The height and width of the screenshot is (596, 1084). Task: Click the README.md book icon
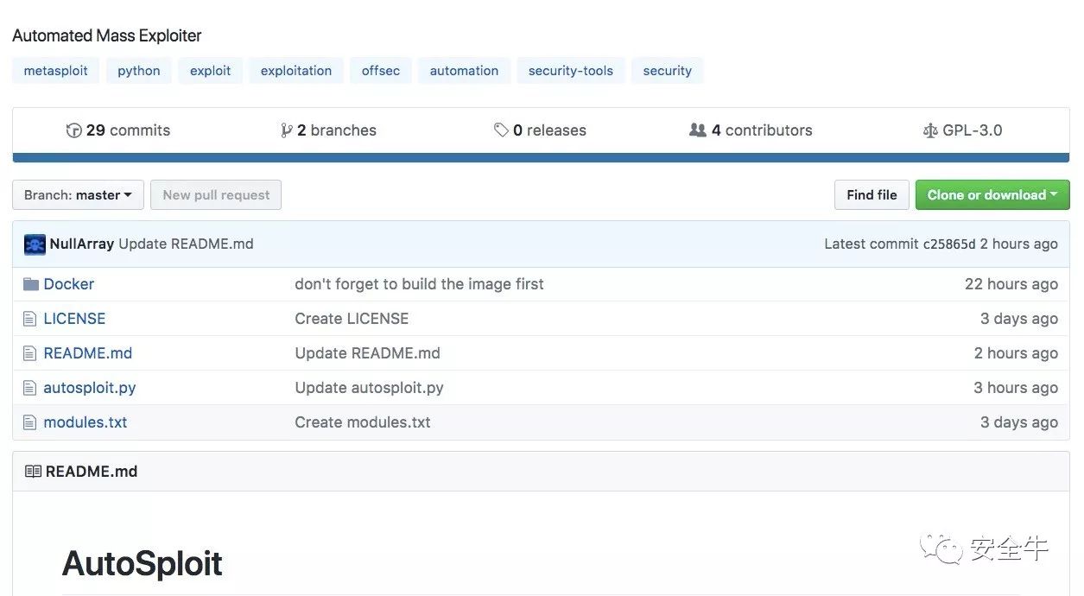point(33,472)
